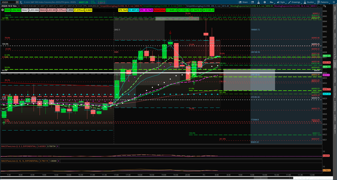Click the EMA34 pink label

43,10
